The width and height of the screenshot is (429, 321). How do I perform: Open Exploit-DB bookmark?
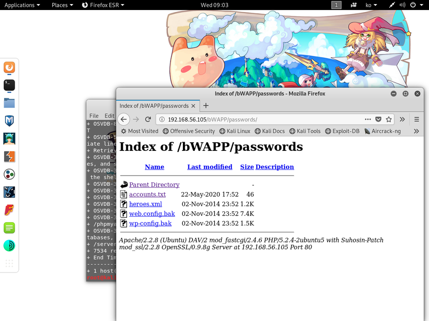342,131
